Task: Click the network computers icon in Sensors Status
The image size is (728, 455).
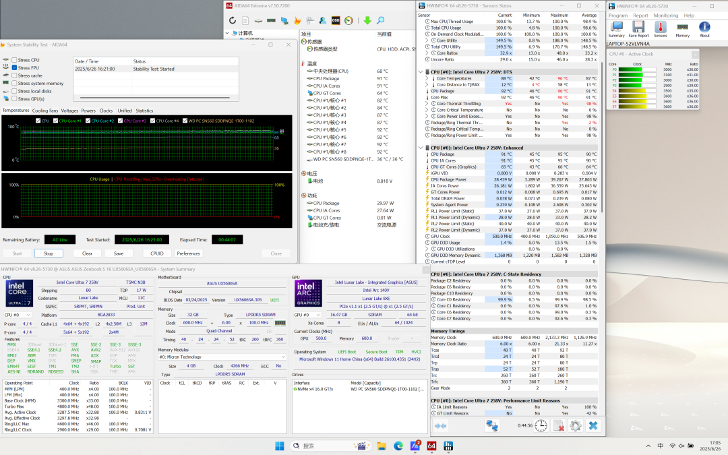Action: pyautogui.click(x=492, y=426)
